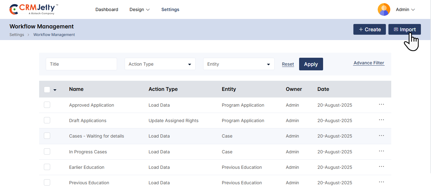Open three-dot menu for Approved Application
Screen dimensions: 431x189
coord(381,104)
